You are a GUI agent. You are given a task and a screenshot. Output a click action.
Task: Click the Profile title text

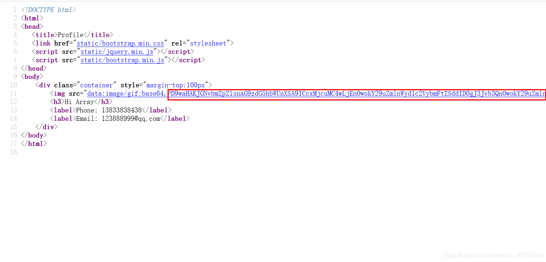[71, 35]
